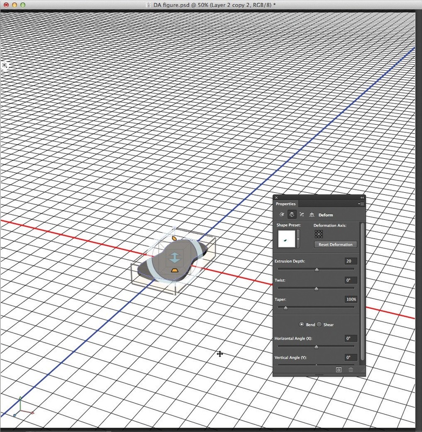
Task: Click the Taper value field
Action: tap(351, 299)
